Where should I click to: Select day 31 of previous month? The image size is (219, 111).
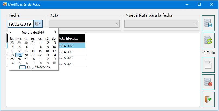tap(33, 43)
